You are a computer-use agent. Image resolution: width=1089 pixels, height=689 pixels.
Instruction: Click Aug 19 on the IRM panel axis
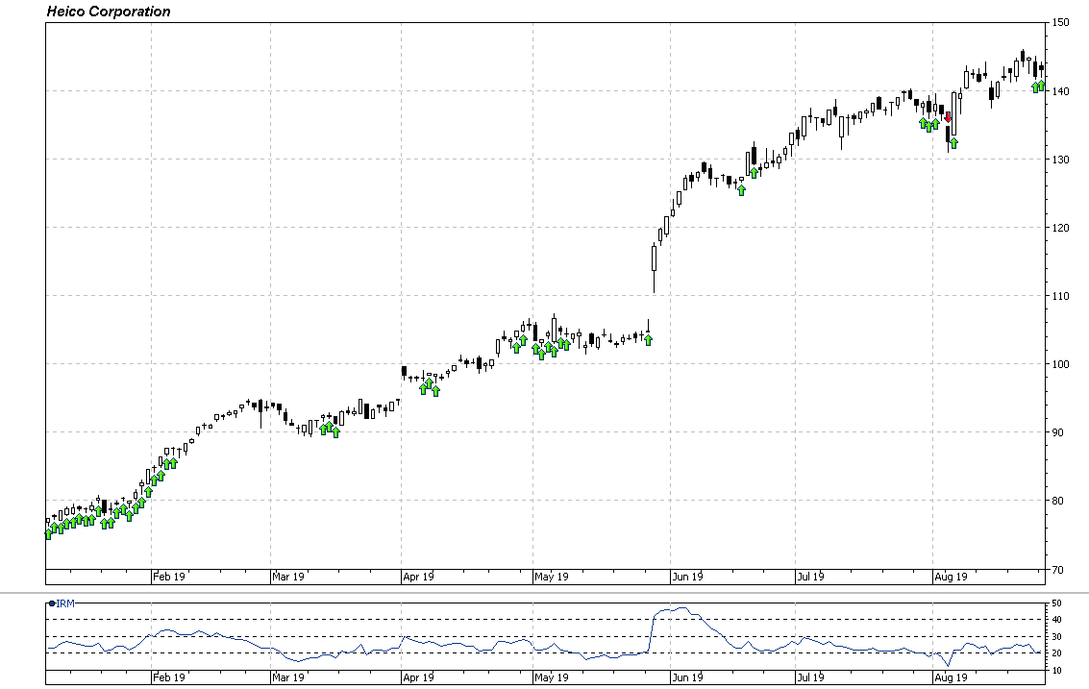pos(951,677)
